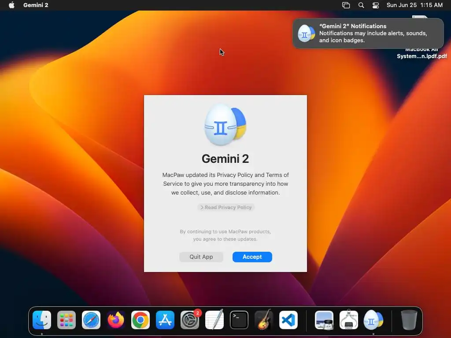Image resolution: width=451 pixels, height=338 pixels.
Task: Click the Accept button in the Gemini 2 dialog
Action: (252, 257)
